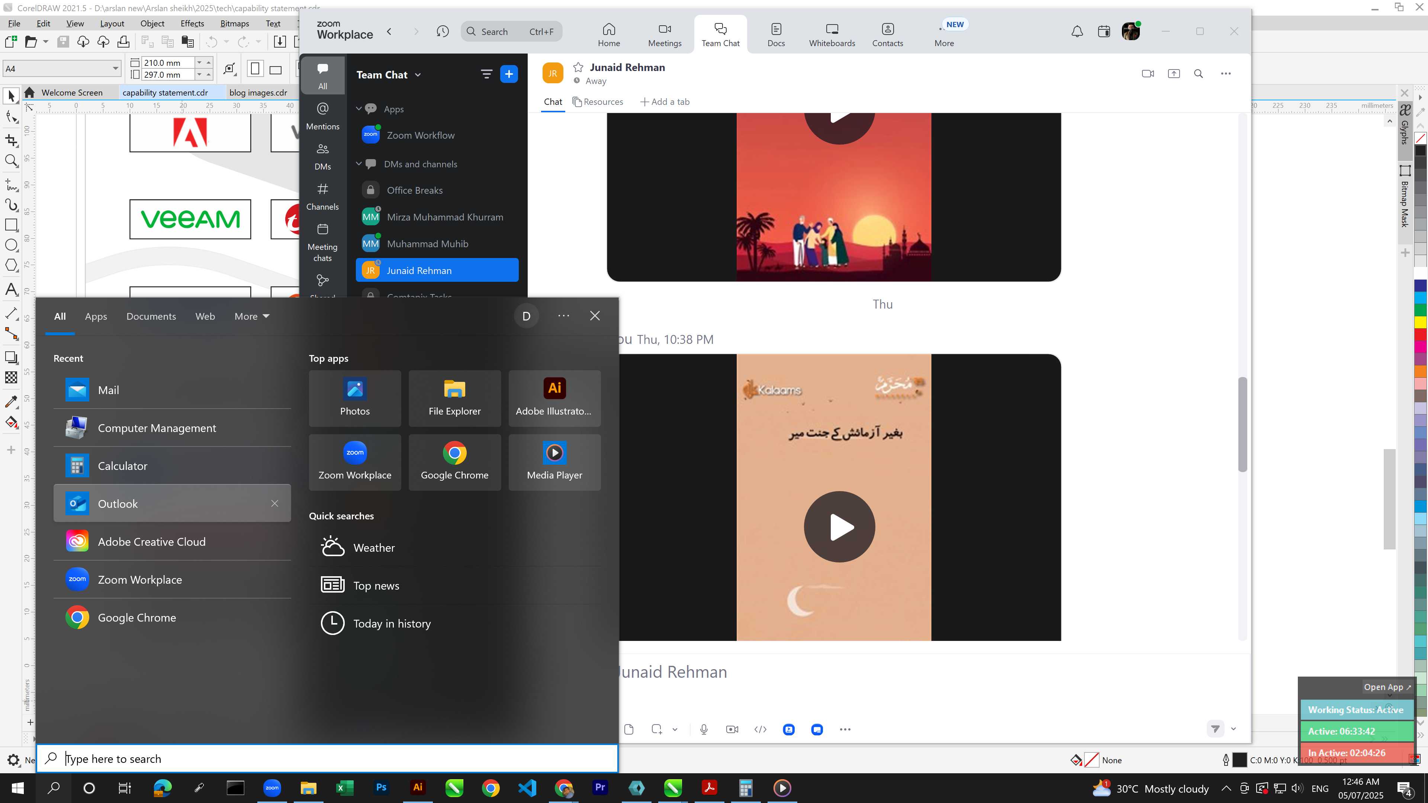
Task: Click the Windows Start button
Action: tap(18, 787)
